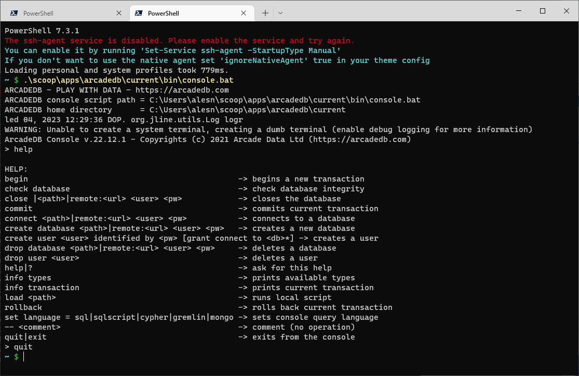This screenshot has width=579, height=376.
Task: Click 'runs local script' description
Action: pos(292,297)
